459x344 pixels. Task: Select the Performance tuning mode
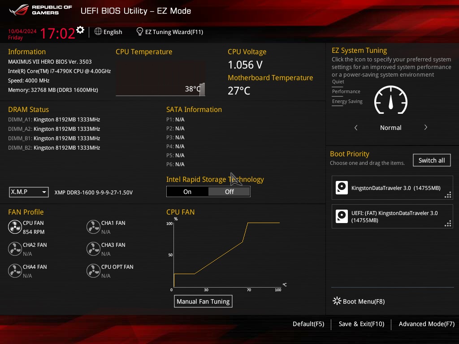[346, 91]
